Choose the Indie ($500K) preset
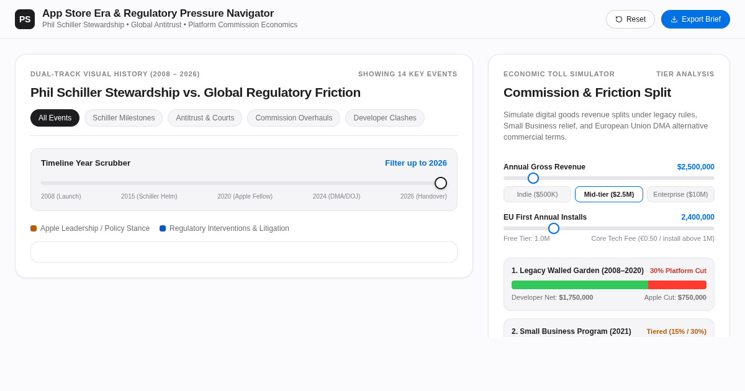 [537, 194]
